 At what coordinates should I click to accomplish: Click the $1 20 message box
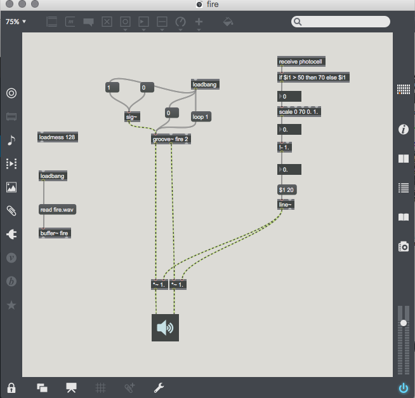[x=287, y=190]
